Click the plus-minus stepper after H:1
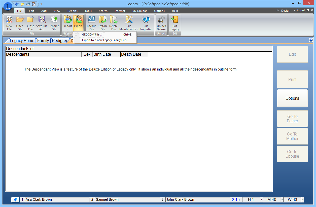This screenshot has height=207, width=316. [x=261, y=200]
